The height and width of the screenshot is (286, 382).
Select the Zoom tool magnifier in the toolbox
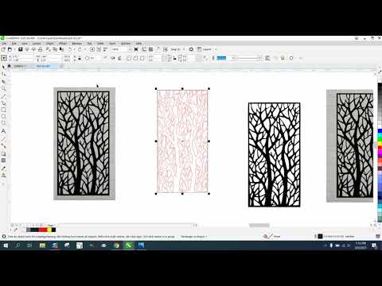[3, 88]
